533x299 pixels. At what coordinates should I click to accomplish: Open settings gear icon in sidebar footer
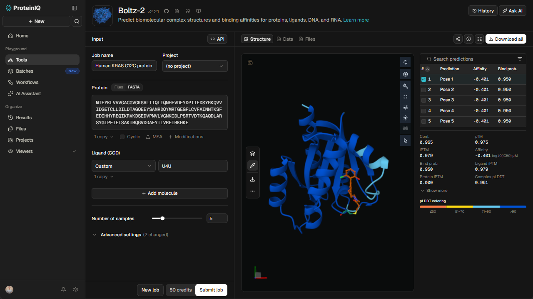(75, 289)
